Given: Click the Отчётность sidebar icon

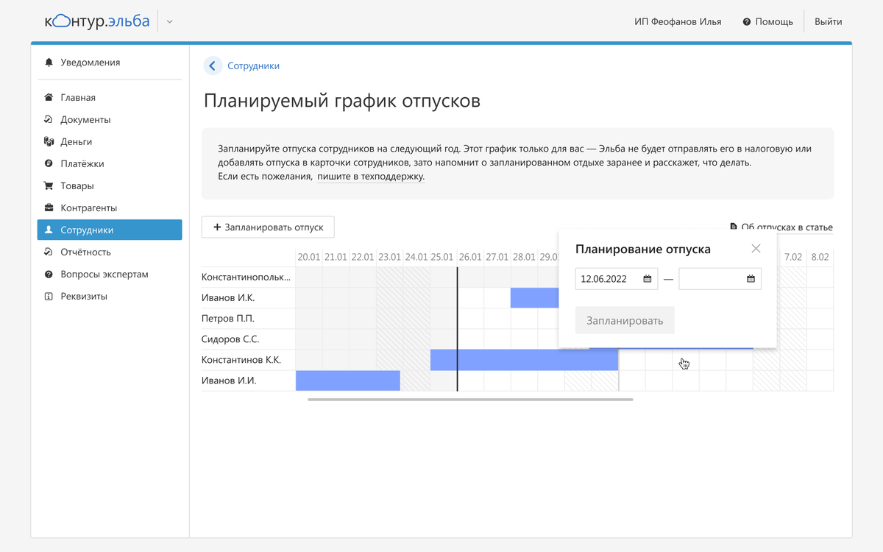Looking at the screenshot, I should pyautogui.click(x=49, y=252).
